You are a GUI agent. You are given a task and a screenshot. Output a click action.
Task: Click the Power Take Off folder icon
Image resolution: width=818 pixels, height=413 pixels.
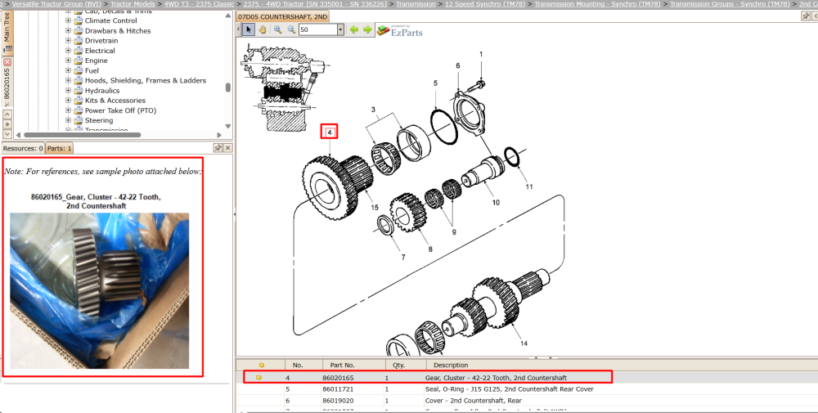tap(79, 110)
